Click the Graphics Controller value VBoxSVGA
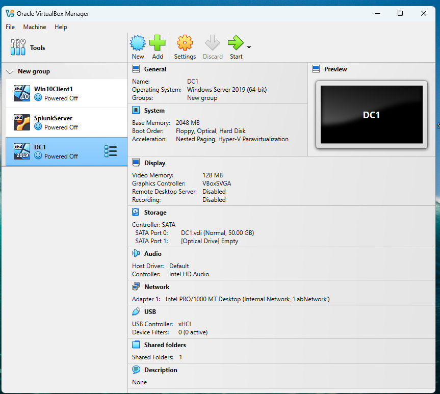The height and width of the screenshot is (394, 440). click(x=217, y=183)
